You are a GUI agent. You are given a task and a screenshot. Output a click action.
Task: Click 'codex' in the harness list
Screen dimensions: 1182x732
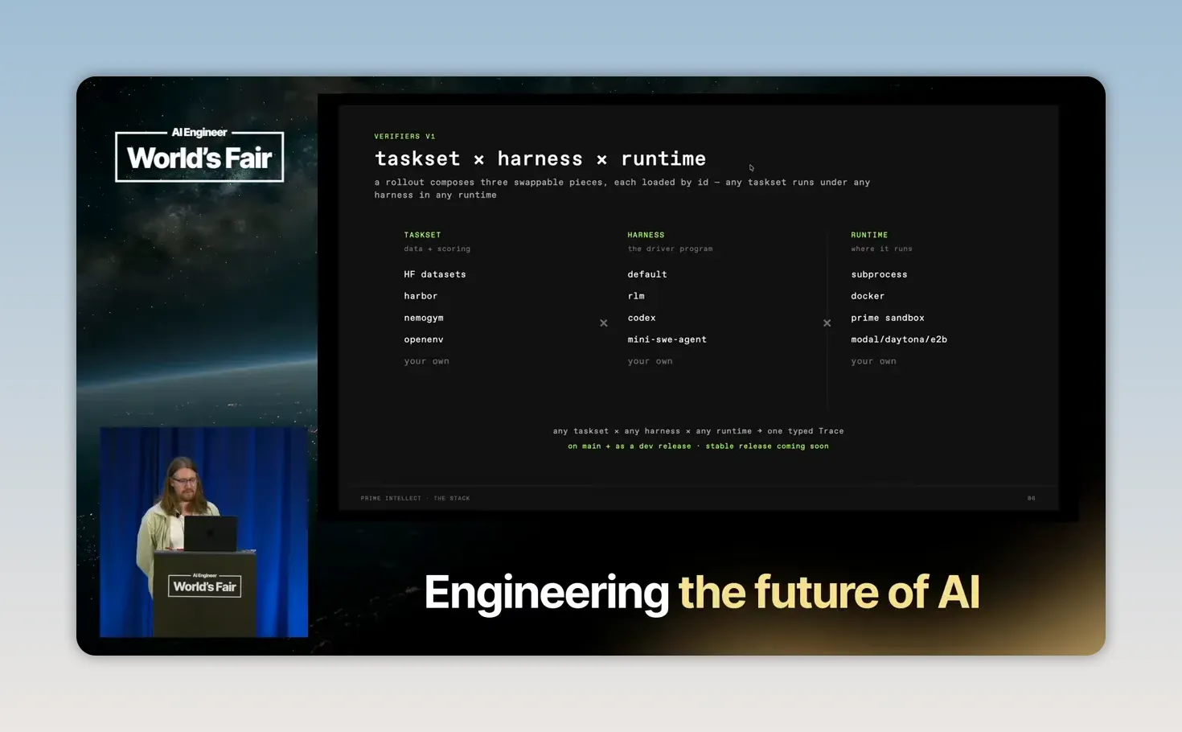642,318
